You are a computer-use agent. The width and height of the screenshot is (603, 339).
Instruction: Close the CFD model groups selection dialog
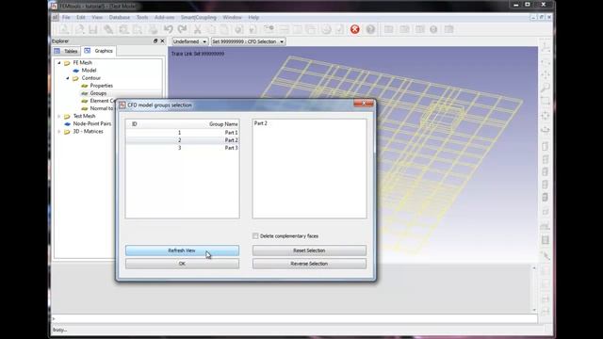coord(364,103)
